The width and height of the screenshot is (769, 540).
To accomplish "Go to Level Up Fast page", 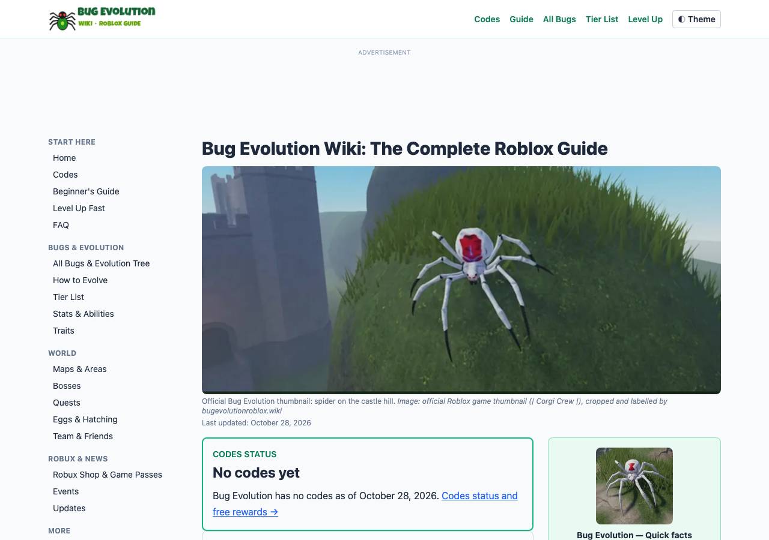I will 79,208.
